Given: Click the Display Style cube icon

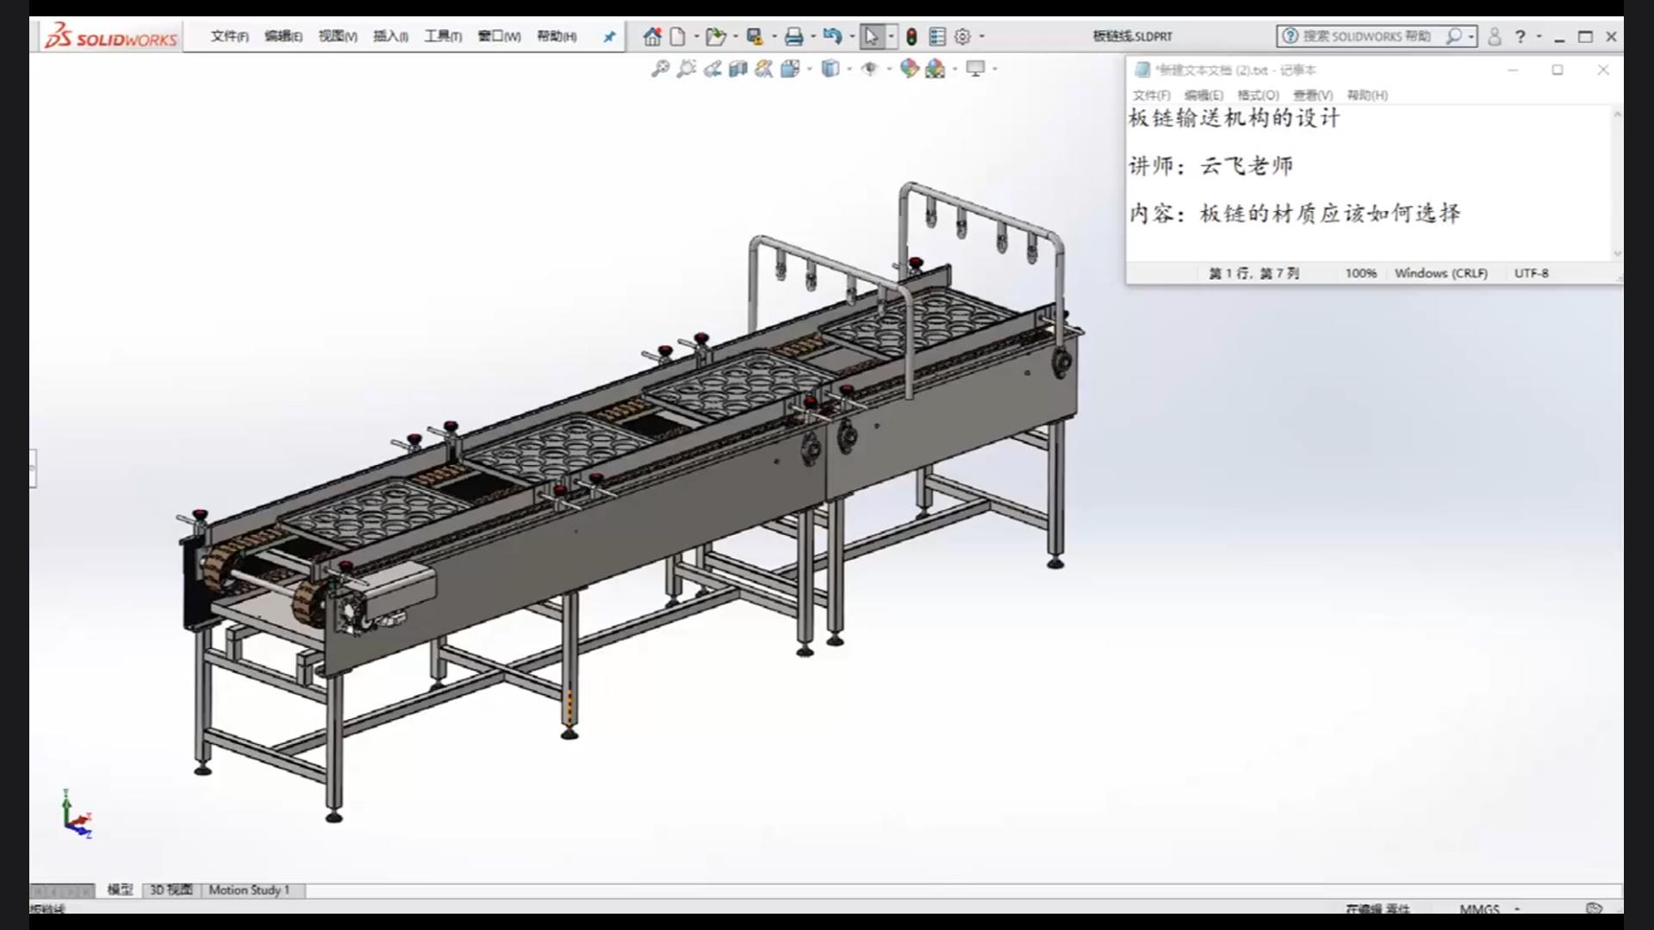Looking at the screenshot, I should tap(830, 69).
